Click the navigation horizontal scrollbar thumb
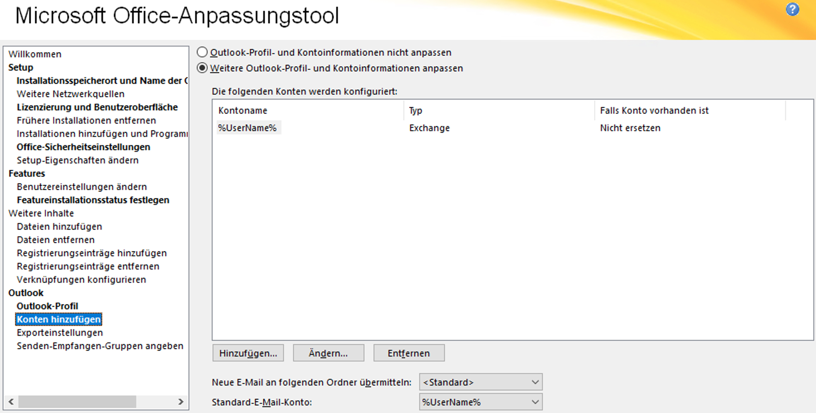The width and height of the screenshot is (816, 413). click(77, 401)
